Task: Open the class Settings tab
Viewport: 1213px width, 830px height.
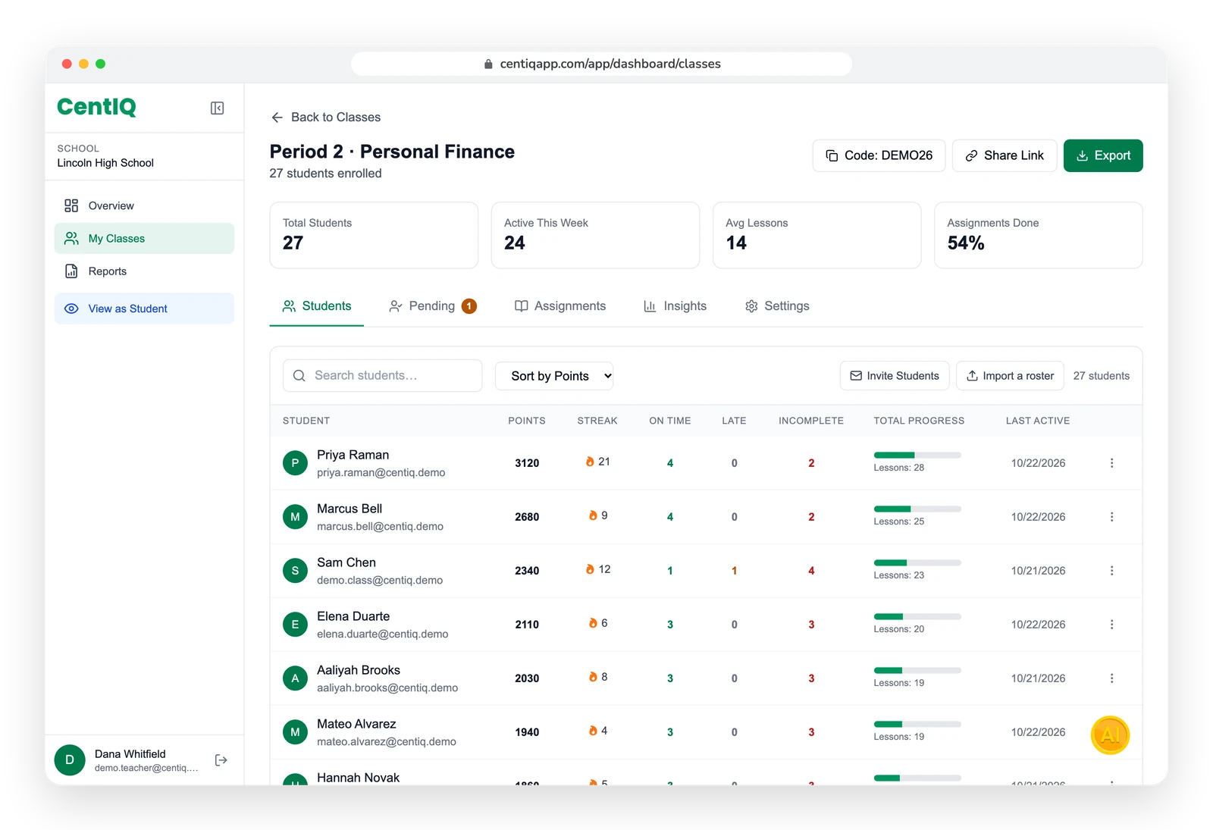Action: pyautogui.click(x=777, y=306)
